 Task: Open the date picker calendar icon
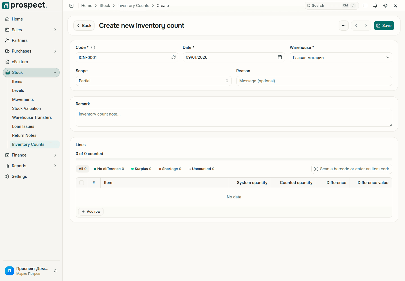point(280,57)
